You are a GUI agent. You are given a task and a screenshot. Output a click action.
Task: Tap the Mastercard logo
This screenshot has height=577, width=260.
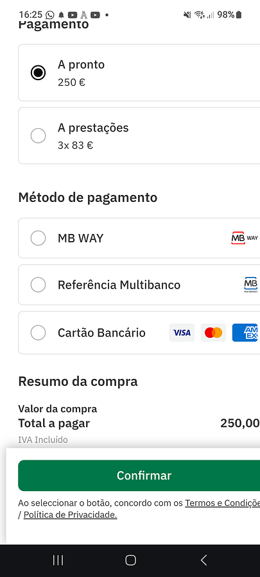coord(213,333)
